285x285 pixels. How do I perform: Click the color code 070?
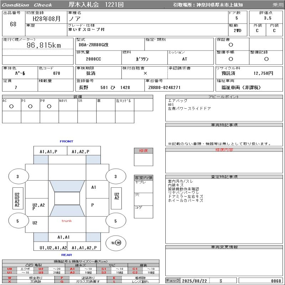pyautogui.click(x=57, y=73)
